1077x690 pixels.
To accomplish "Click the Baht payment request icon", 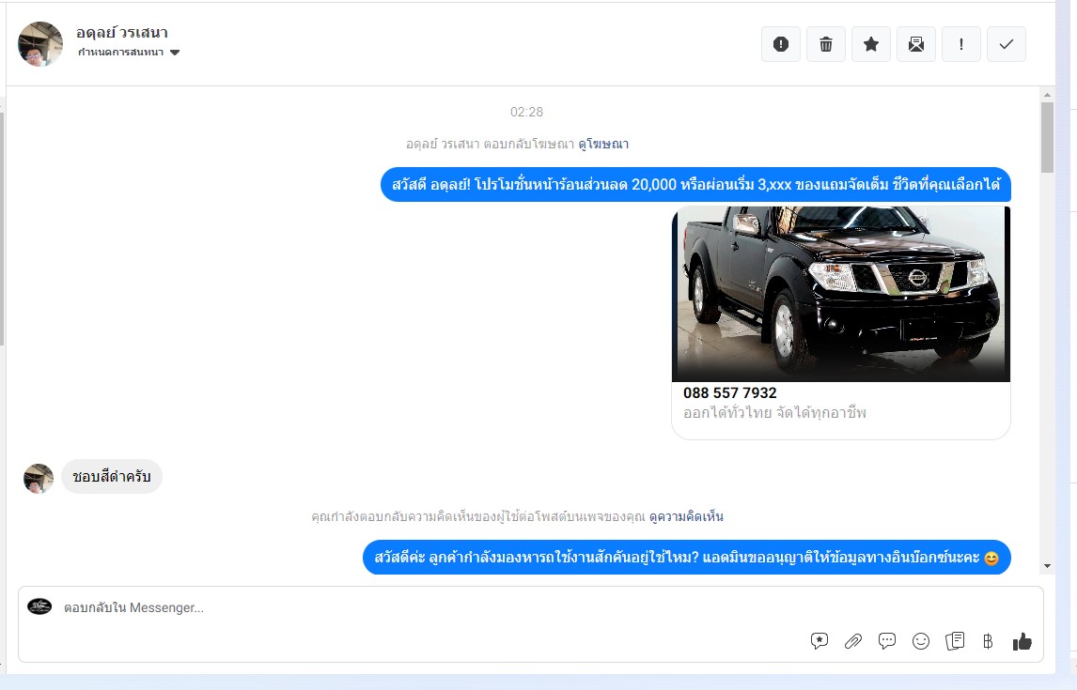I will point(988,641).
